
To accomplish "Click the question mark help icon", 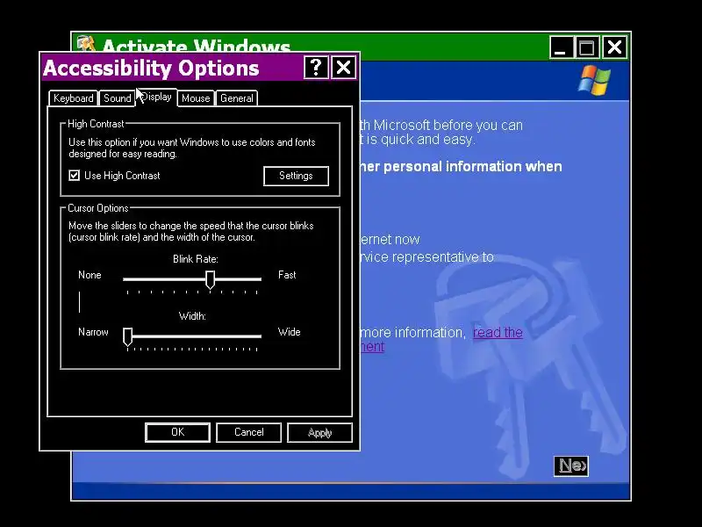I will coord(316,68).
